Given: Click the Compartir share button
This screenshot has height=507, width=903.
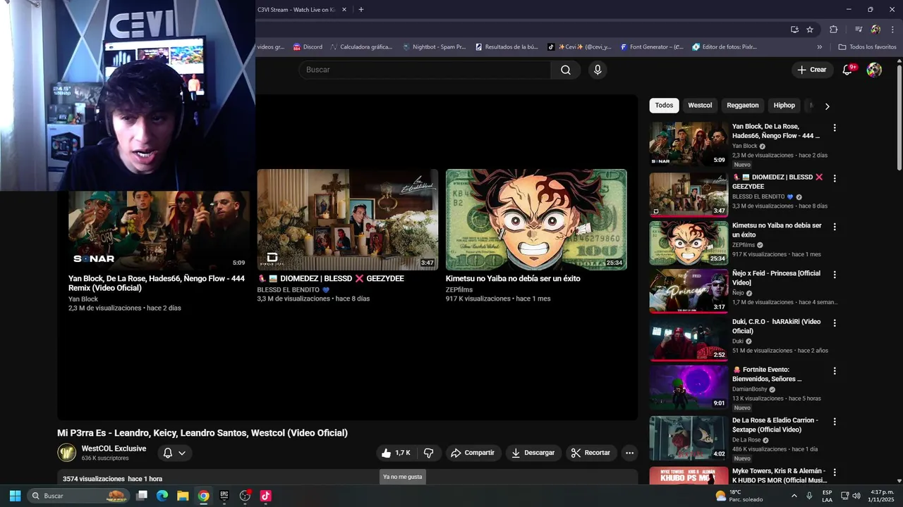Looking at the screenshot, I should pyautogui.click(x=473, y=453).
